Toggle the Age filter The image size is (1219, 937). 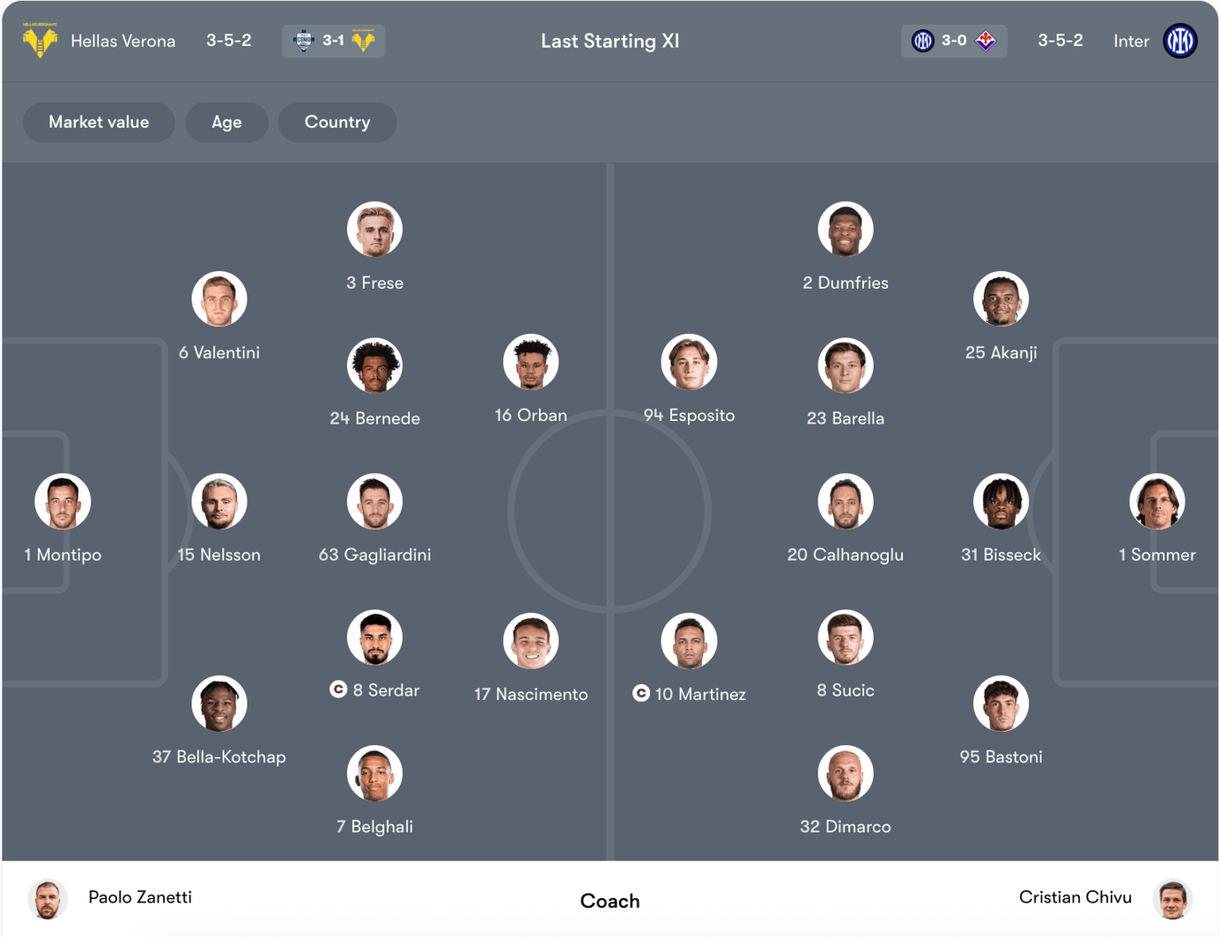click(226, 122)
